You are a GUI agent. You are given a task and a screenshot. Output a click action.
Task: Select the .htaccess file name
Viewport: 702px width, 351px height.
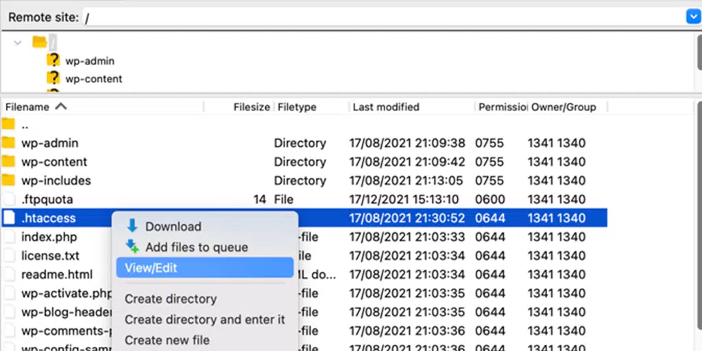[x=49, y=219]
